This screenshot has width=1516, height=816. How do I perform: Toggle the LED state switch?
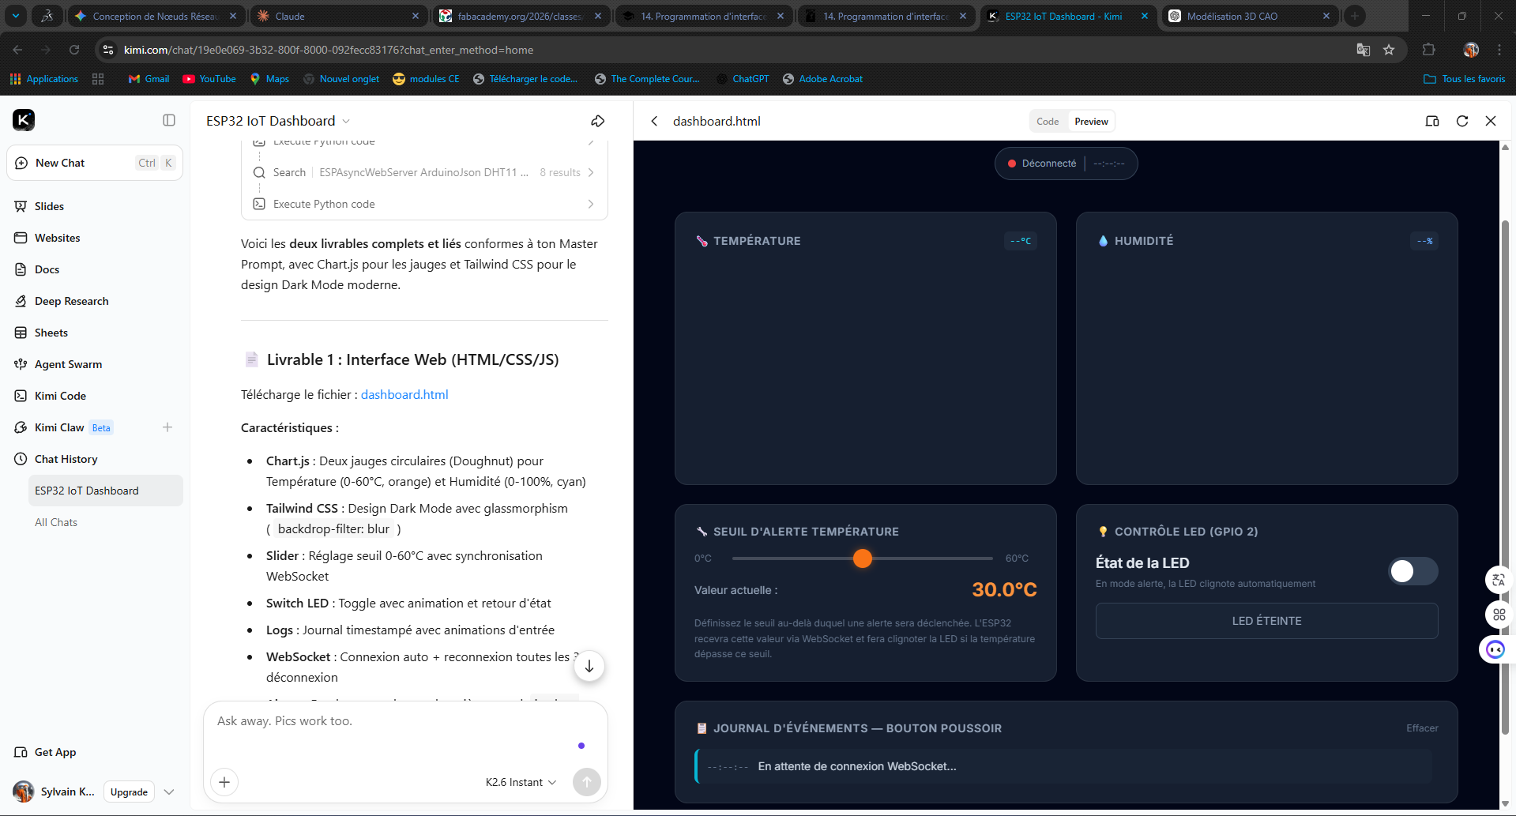(1413, 571)
